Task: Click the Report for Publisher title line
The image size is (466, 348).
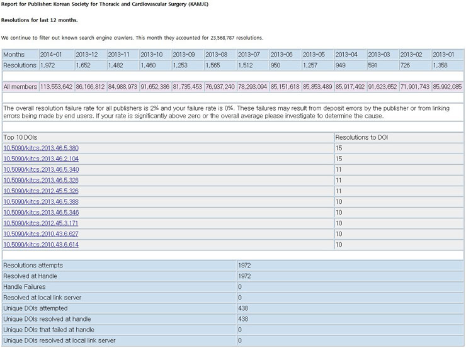Action: 105,4
